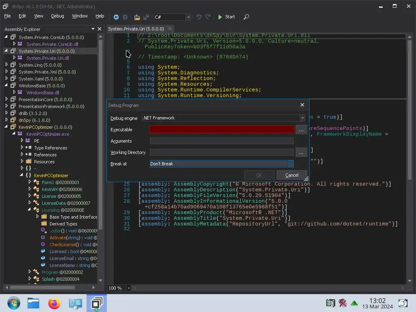416x312 pixels.
Task: Close the Debug Program dialog
Action: [302, 105]
